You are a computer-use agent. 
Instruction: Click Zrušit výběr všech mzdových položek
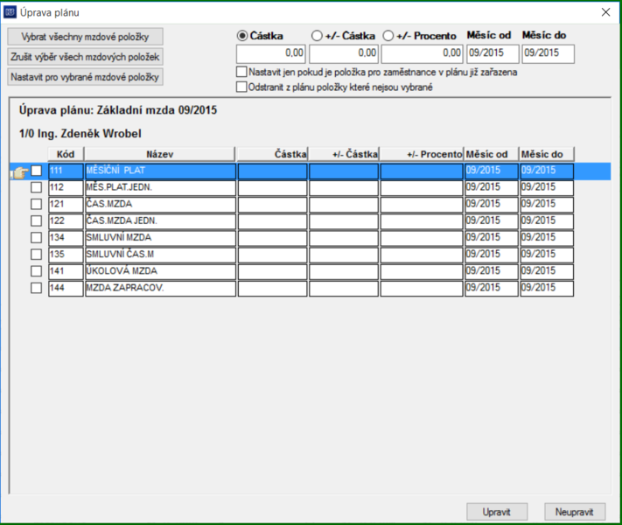tap(85, 57)
